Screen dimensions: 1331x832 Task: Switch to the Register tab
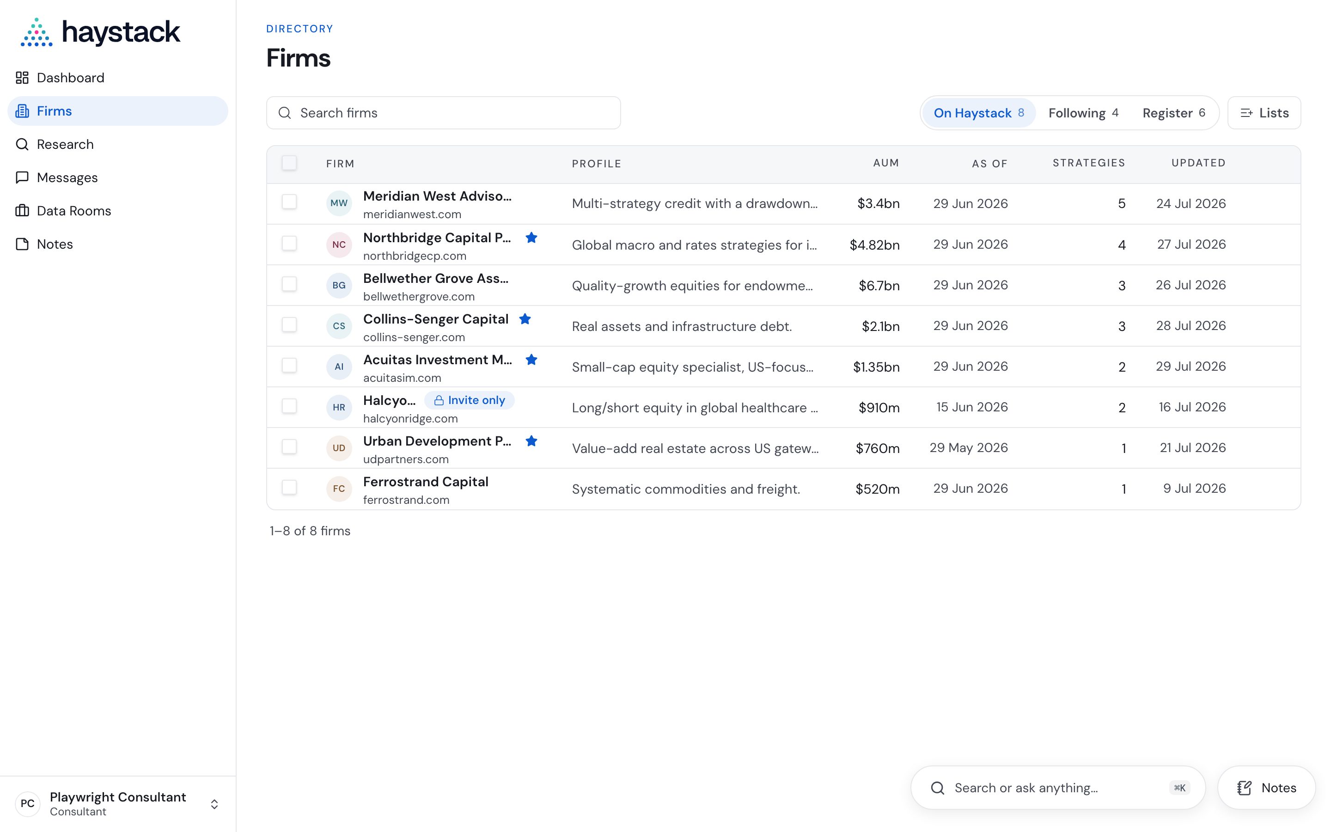coord(1174,113)
